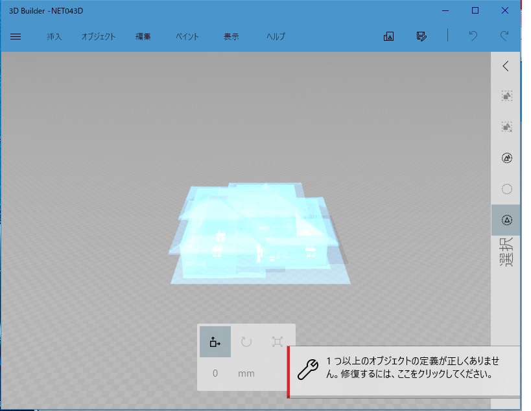Select the scale tool
The image size is (531, 411).
277,342
